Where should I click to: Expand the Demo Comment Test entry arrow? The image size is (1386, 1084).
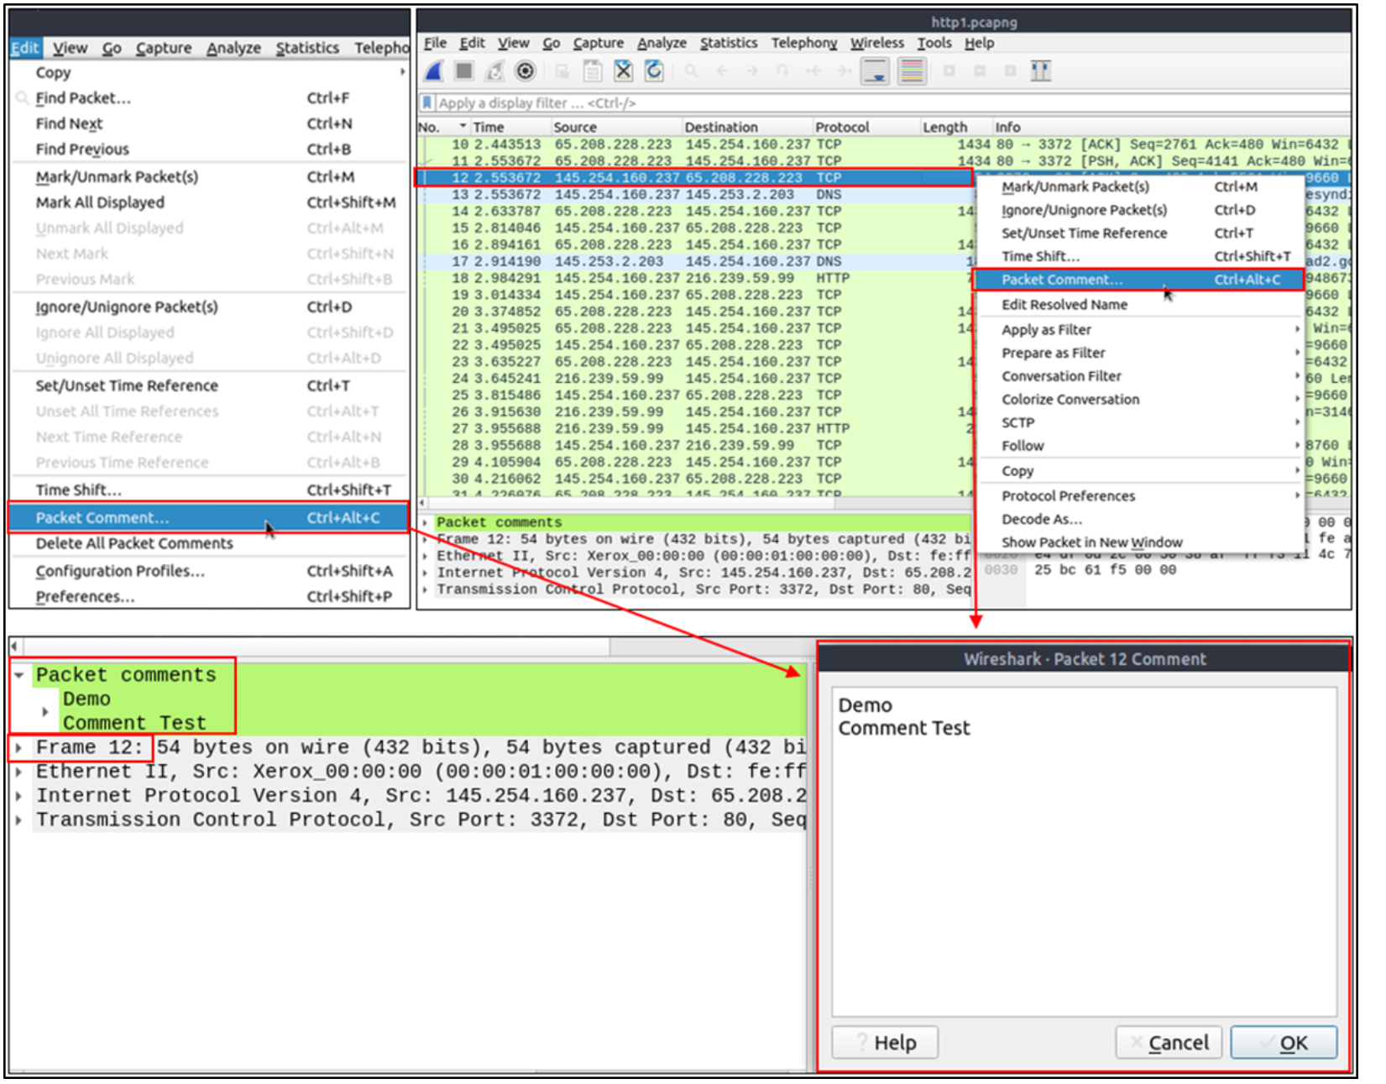(45, 712)
